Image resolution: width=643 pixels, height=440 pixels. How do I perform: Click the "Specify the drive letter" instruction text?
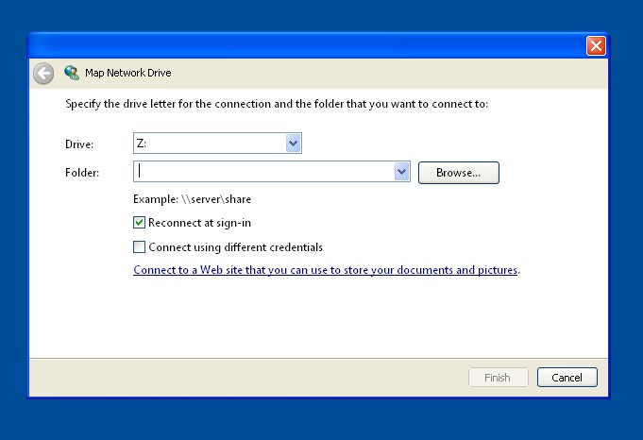[x=277, y=104]
